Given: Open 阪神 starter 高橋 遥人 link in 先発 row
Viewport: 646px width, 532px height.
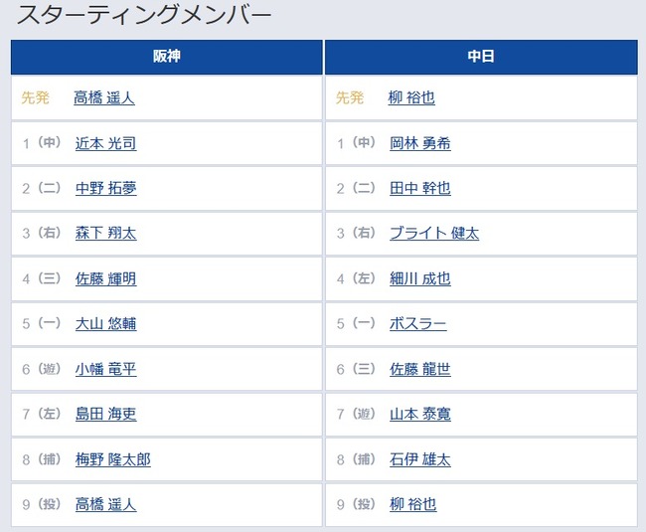Looking at the screenshot, I should click(104, 98).
